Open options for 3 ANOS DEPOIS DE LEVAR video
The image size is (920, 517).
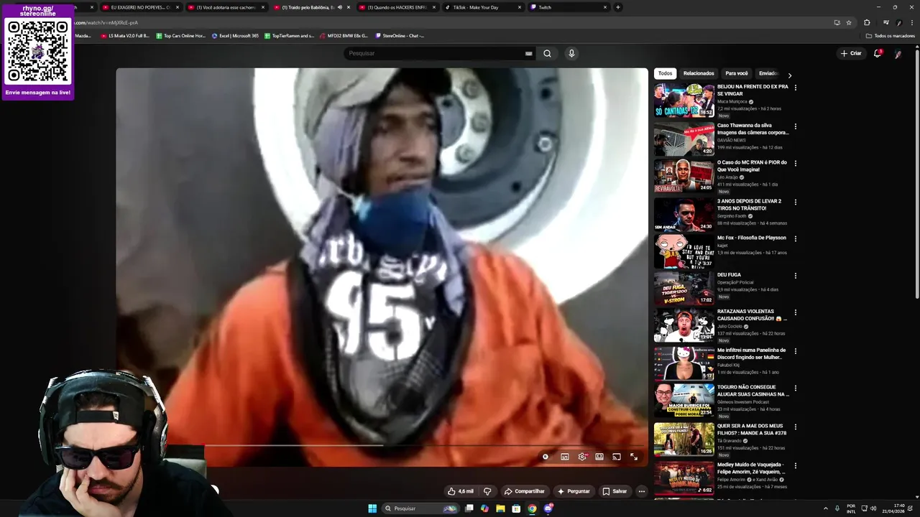pyautogui.click(x=795, y=202)
